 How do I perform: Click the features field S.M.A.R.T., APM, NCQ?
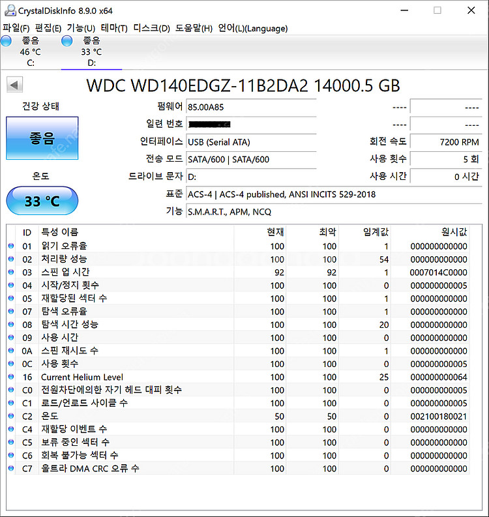(334, 212)
